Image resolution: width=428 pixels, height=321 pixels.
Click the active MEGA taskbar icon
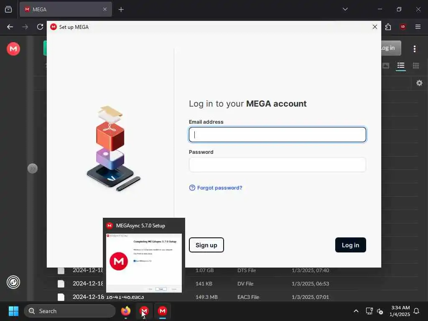click(x=163, y=311)
